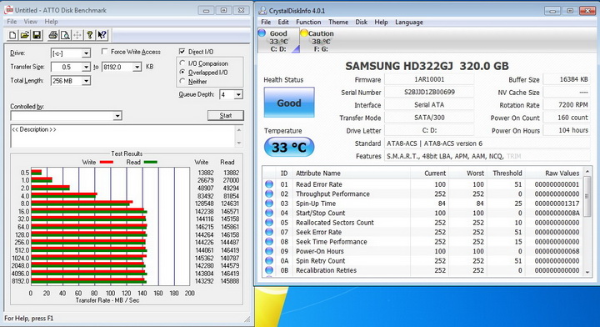
Task: Click status orb for Recalibration Retries
Action: [x=269, y=270]
